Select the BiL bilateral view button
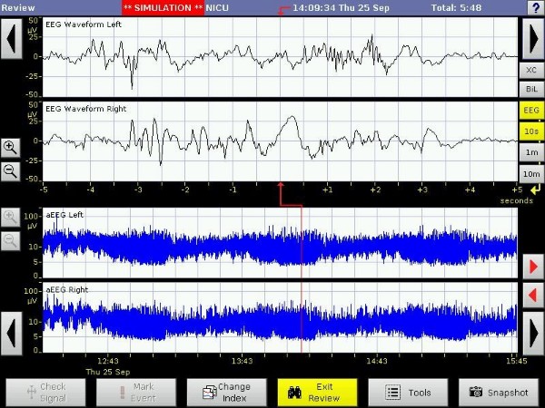 coord(531,89)
